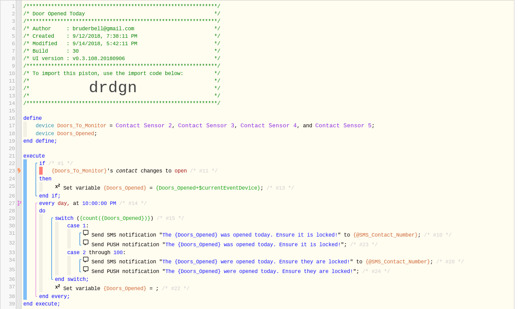Click "Contact Sensor 2" device
518x309 pixels.
(144, 126)
